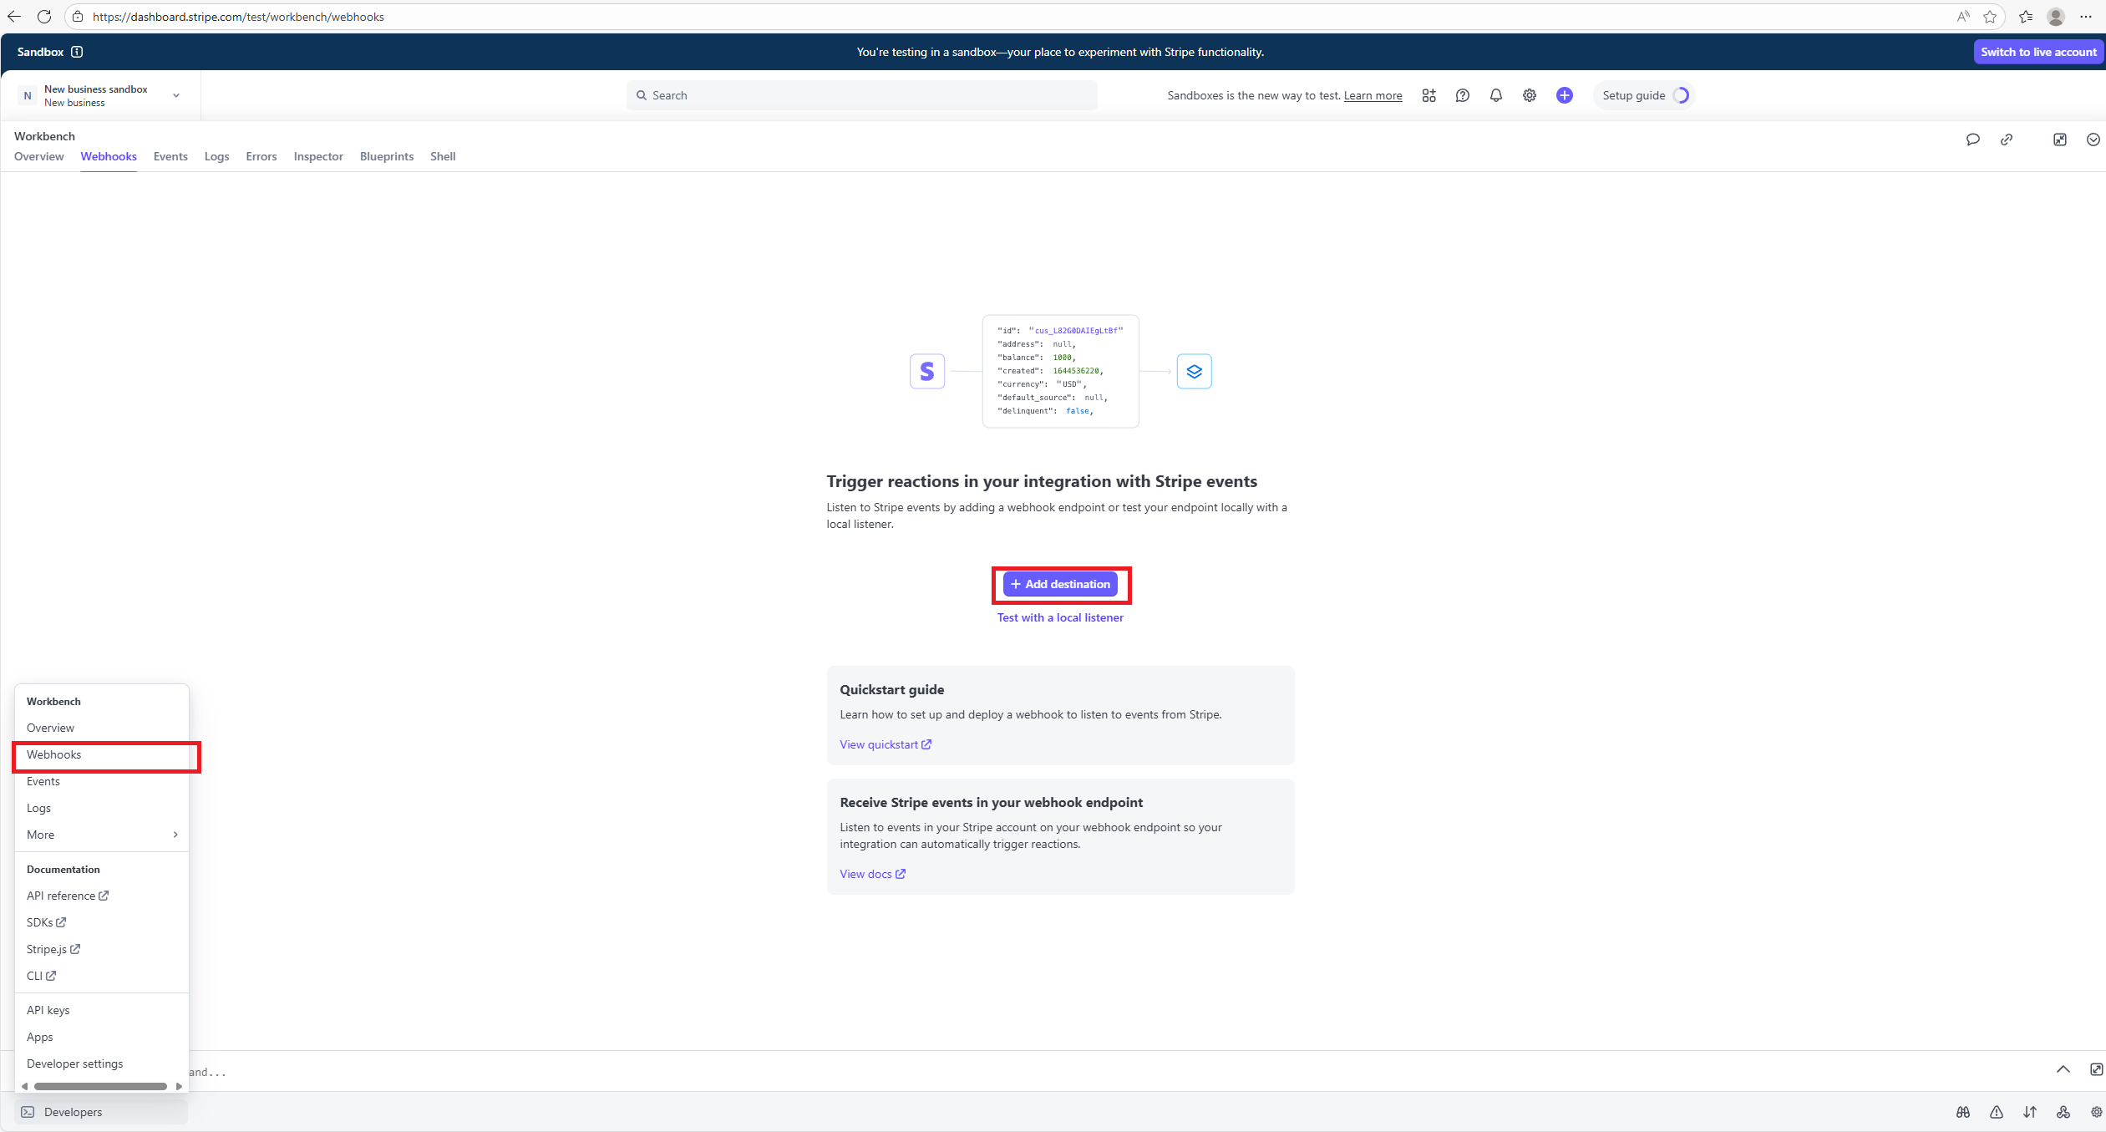Switch to the Inspector tab

(x=318, y=156)
